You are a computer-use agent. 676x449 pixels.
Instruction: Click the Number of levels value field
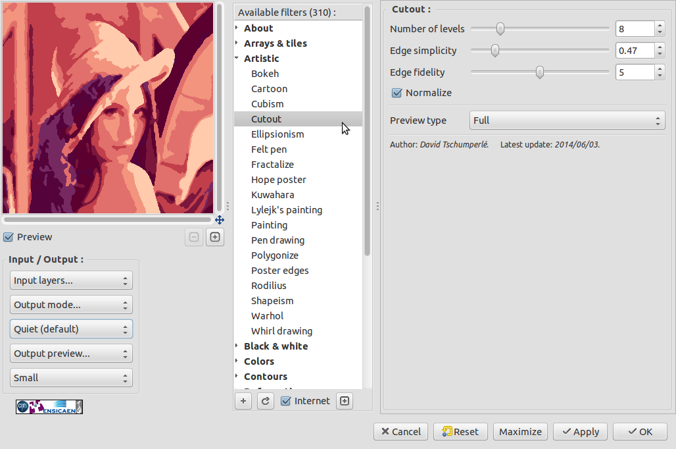(635, 29)
